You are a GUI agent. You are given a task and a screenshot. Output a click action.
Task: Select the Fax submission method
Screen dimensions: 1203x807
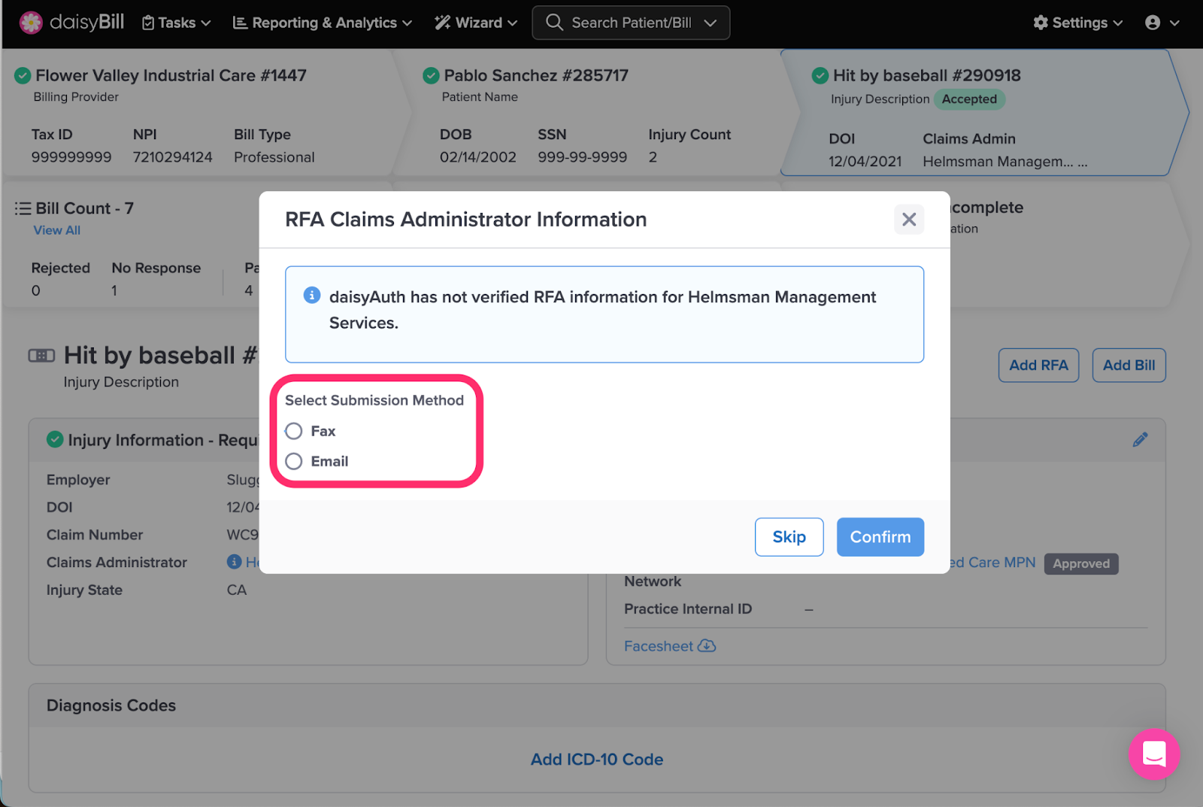pyautogui.click(x=294, y=431)
